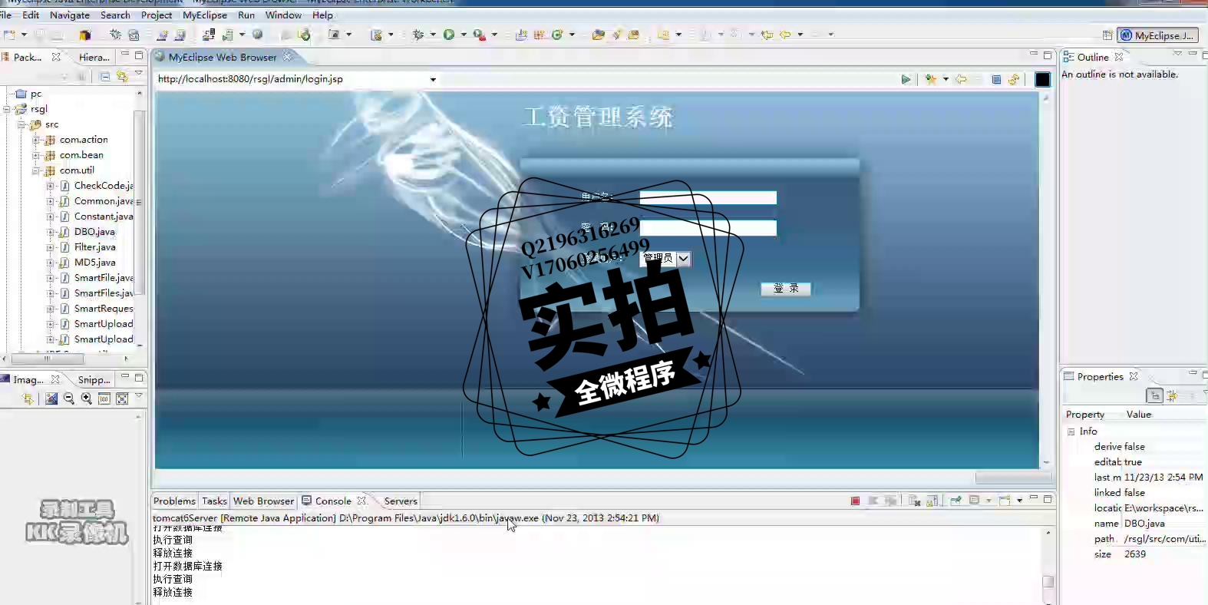Open the Help menu
The image size is (1208, 605).
pos(322,15)
